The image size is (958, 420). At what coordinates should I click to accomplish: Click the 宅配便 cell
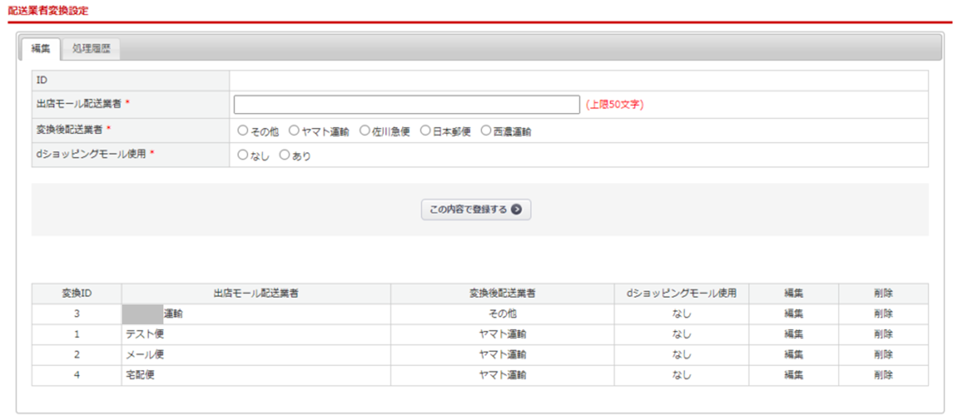(256, 375)
